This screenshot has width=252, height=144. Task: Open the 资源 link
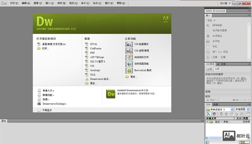tap(46, 99)
